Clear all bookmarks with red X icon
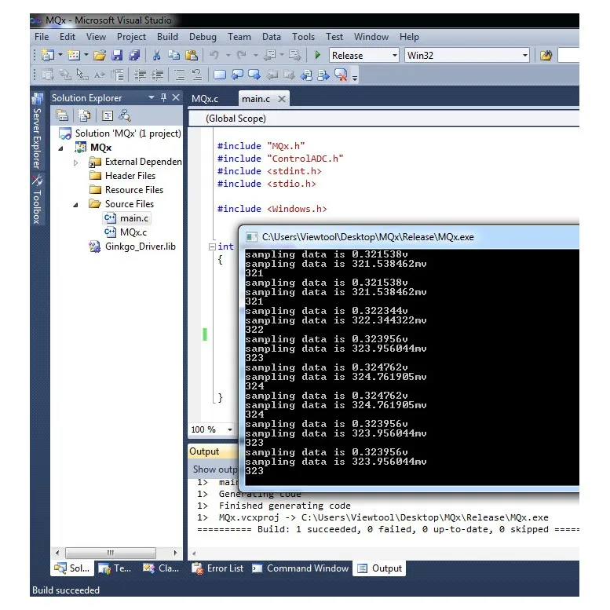Viewport: 610px width, 610px height. tap(341, 75)
